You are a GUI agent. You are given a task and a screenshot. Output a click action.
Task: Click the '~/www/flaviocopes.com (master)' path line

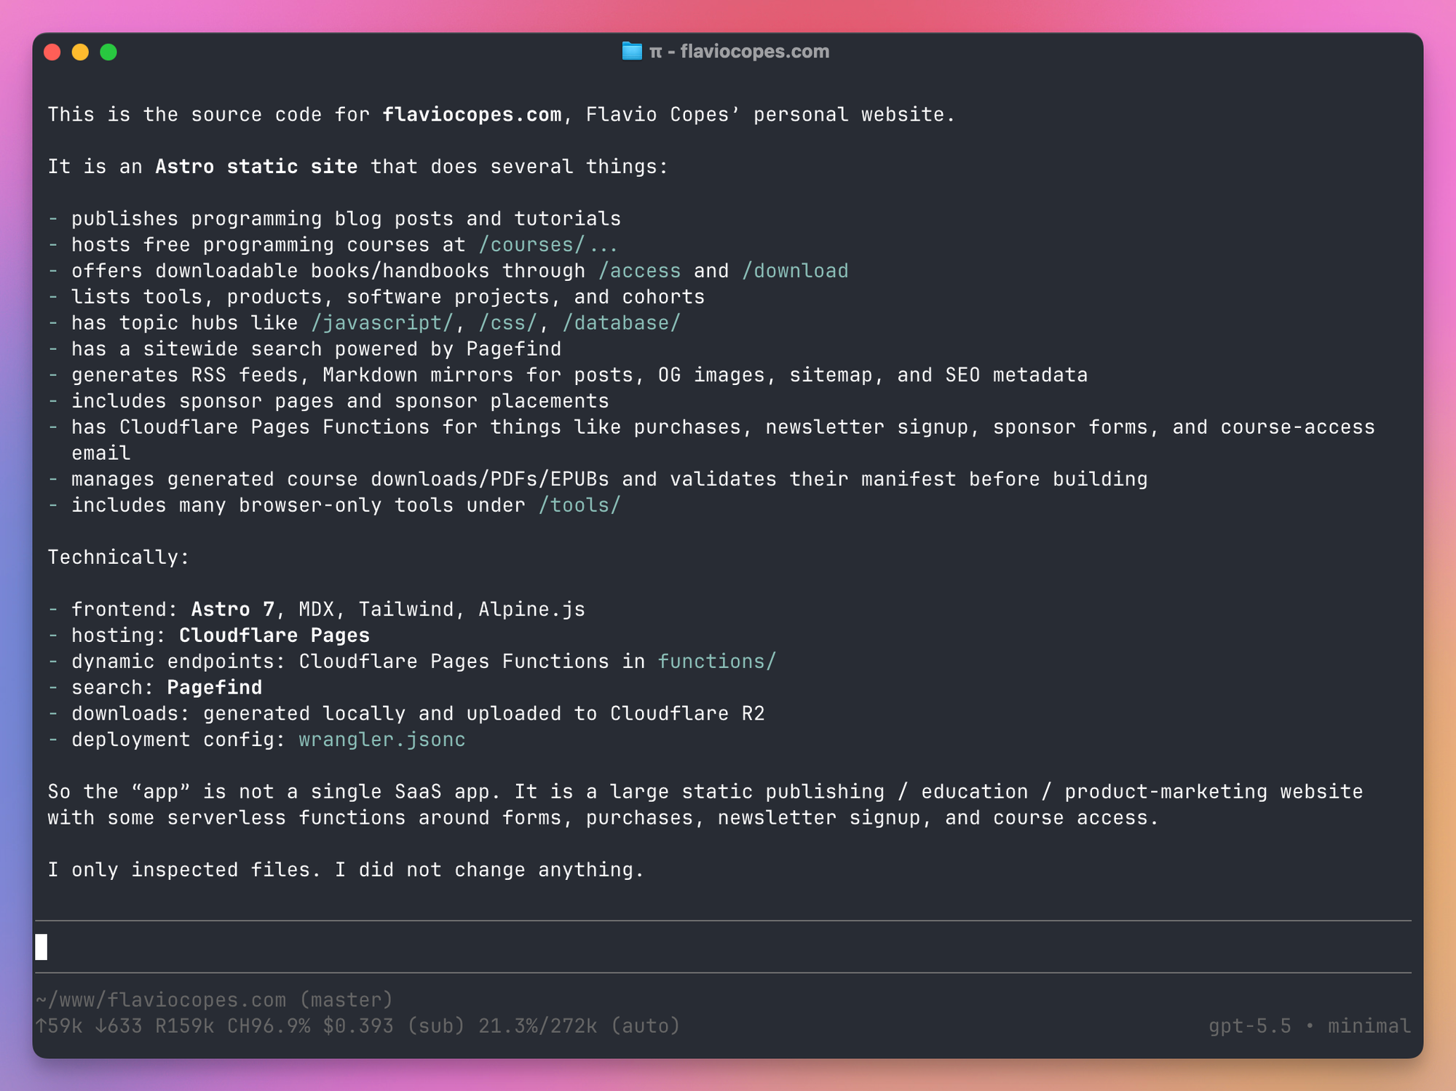tap(214, 999)
